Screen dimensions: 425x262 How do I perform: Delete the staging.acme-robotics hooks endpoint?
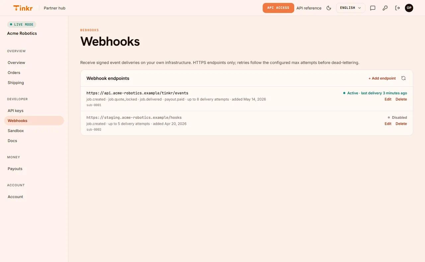point(401,124)
